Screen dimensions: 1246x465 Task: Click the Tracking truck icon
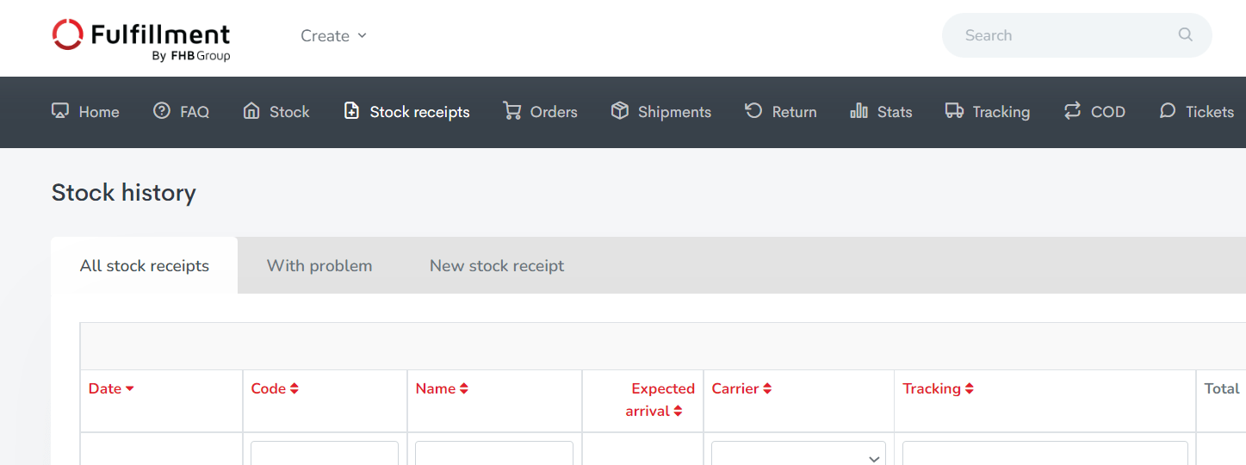pyautogui.click(x=954, y=111)
